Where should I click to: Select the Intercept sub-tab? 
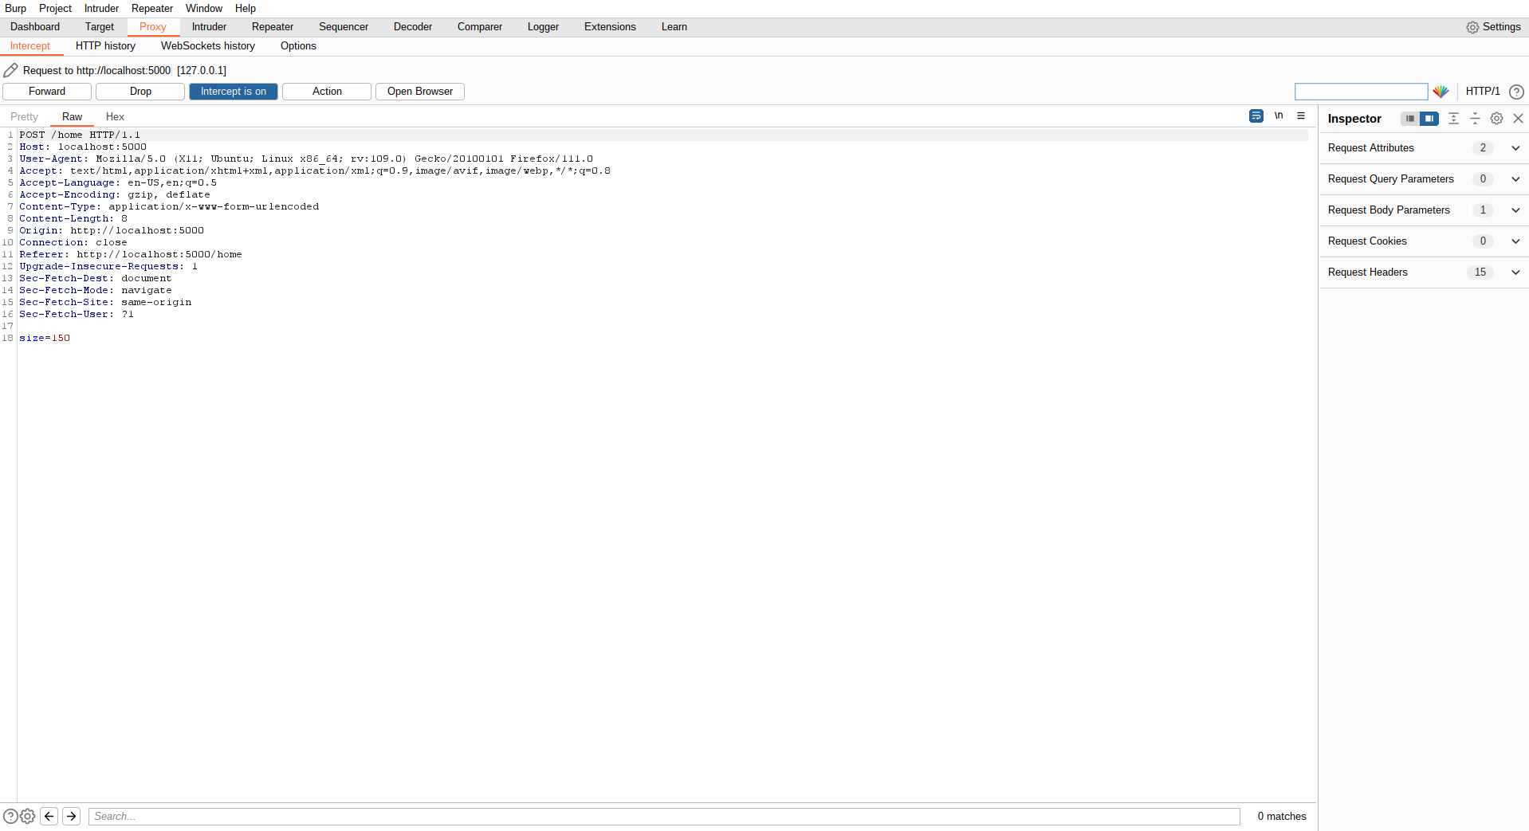tap(30, 46)
